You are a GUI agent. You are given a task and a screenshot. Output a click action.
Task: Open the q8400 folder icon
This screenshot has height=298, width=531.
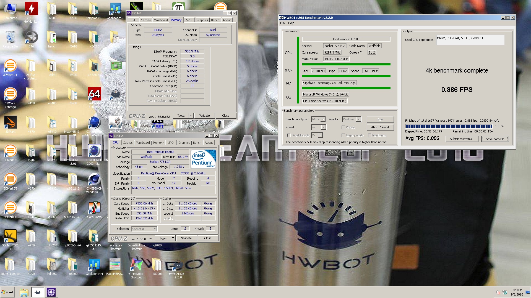pyautogui.click(x=73, y=267)
